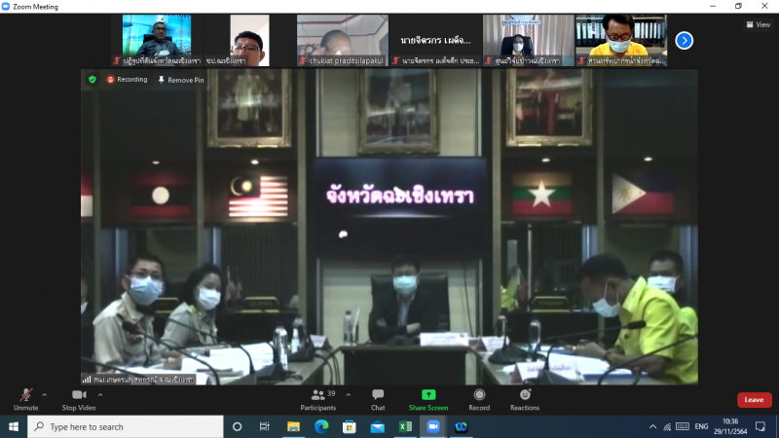Switch ENG input language indicator
Viewport: 779px width, 438px height.
coord(701,426)
